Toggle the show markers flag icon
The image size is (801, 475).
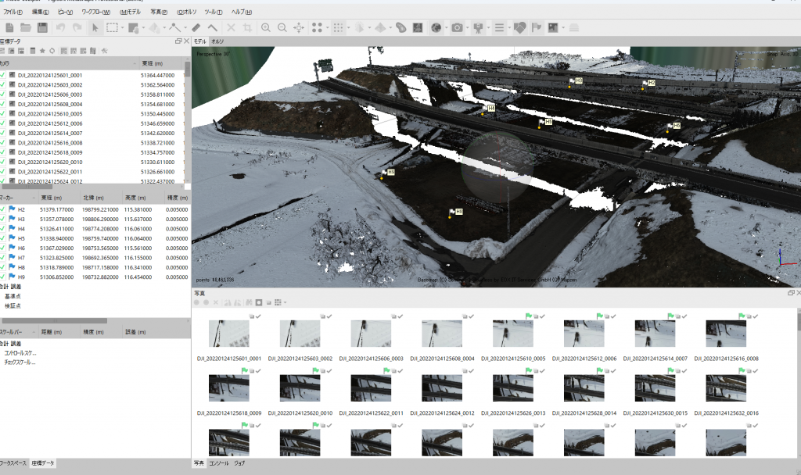pyautogui.click(x=537, y=28)
